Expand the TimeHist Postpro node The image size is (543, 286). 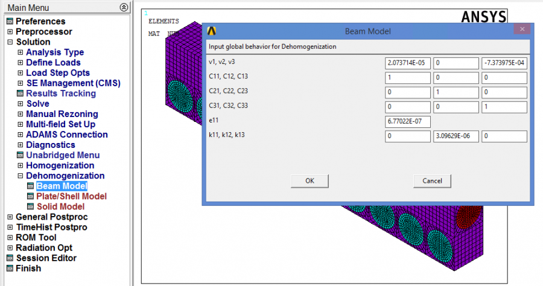(x=10, y=227)
